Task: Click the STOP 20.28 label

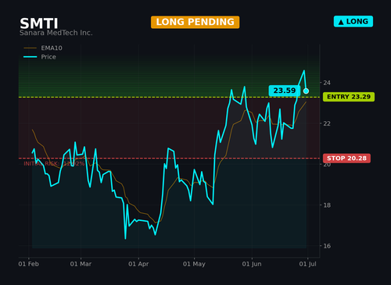Action: [346, 159]
